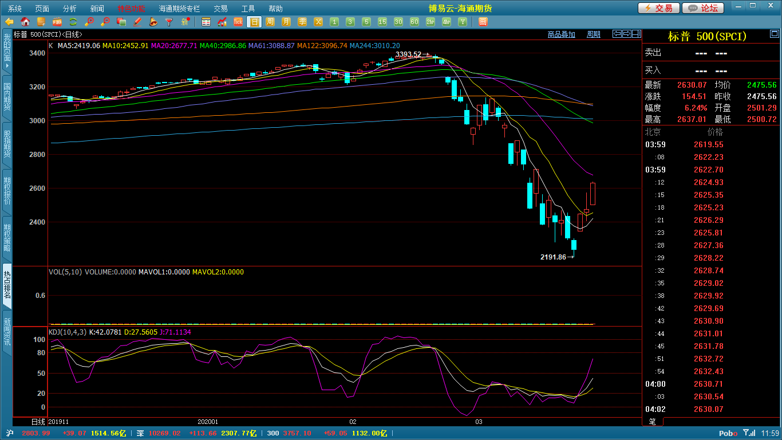Maximize the quote panel square icon
Screen dimensions: 782x440
pos(775,34)
